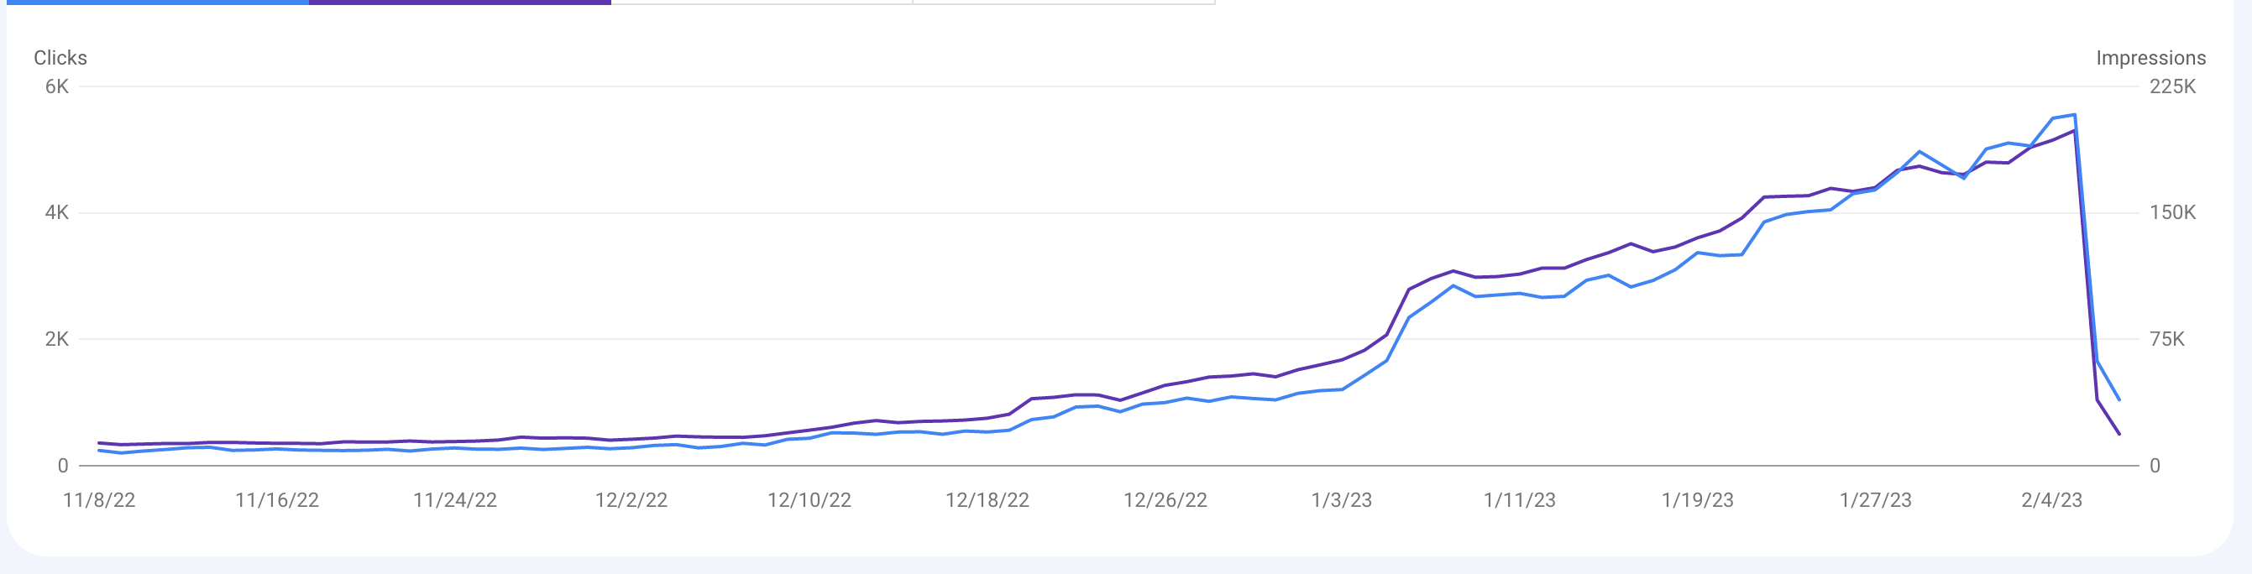The image size is (2252, 574).
Task: Select the 11/24/22 x-axis date label
Action: coord(454,500)
